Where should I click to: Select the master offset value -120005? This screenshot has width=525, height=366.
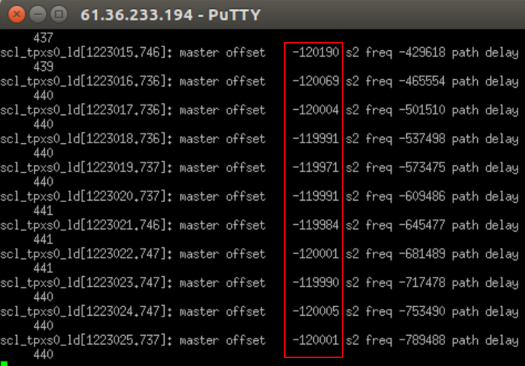coord(316,311)
